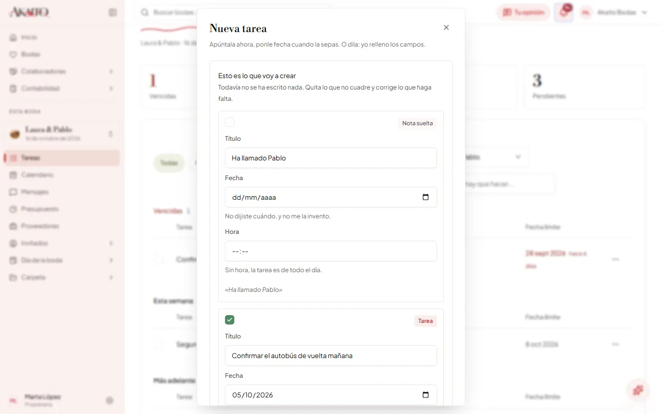Open more options for the 28 sept 2026 task

pos(615,259)
